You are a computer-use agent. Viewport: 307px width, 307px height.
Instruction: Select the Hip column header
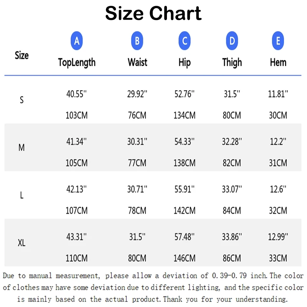(185, 63)
